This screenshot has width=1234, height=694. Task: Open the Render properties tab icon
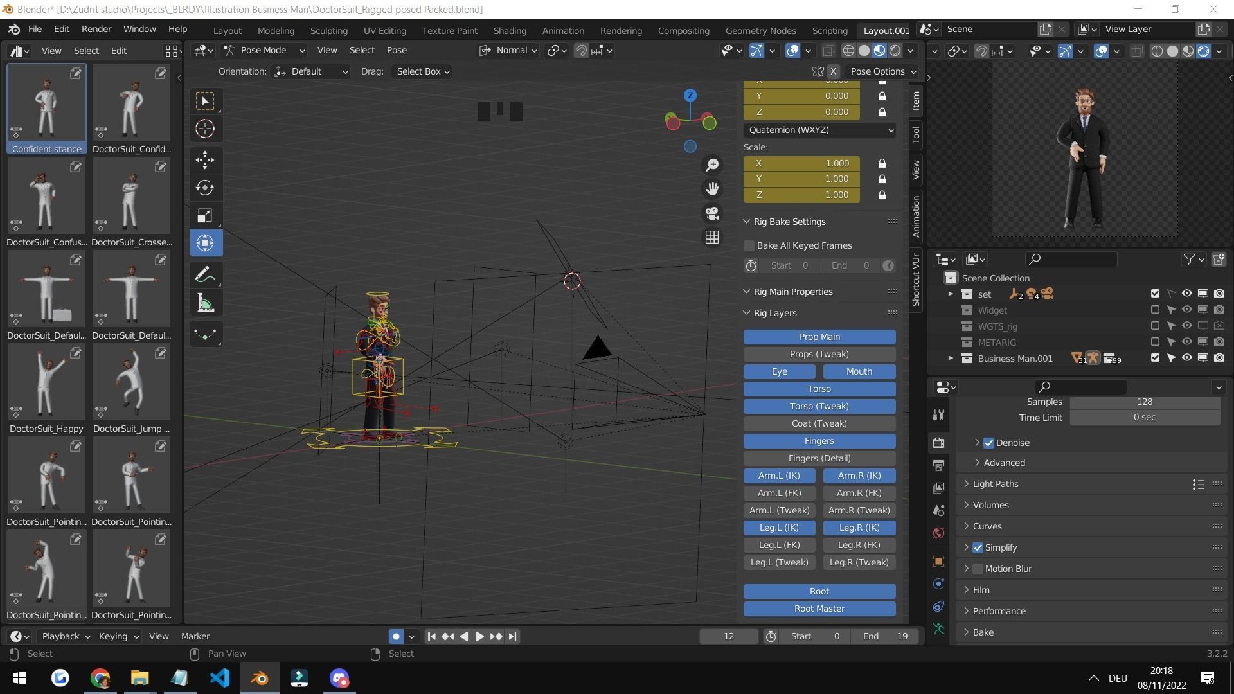tap(939, 442)
